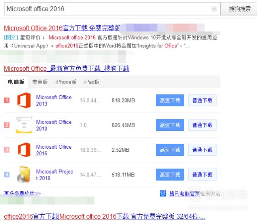Open the office2016官方下载 32/64位 result link

104,216
